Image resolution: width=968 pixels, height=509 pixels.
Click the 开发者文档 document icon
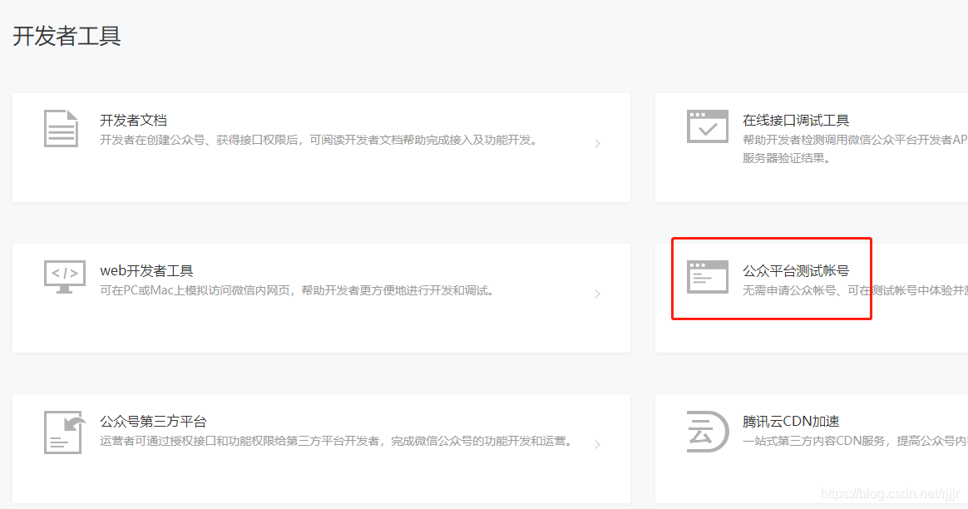pos(61,128)
